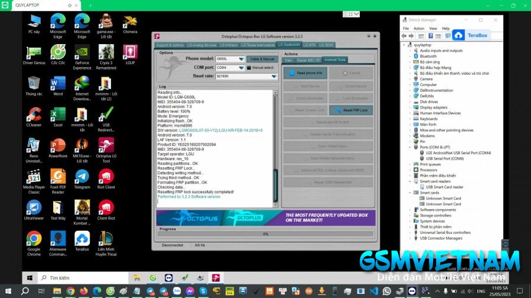
Task: Collapse quylaptop root node
Action: pos(404,45)
